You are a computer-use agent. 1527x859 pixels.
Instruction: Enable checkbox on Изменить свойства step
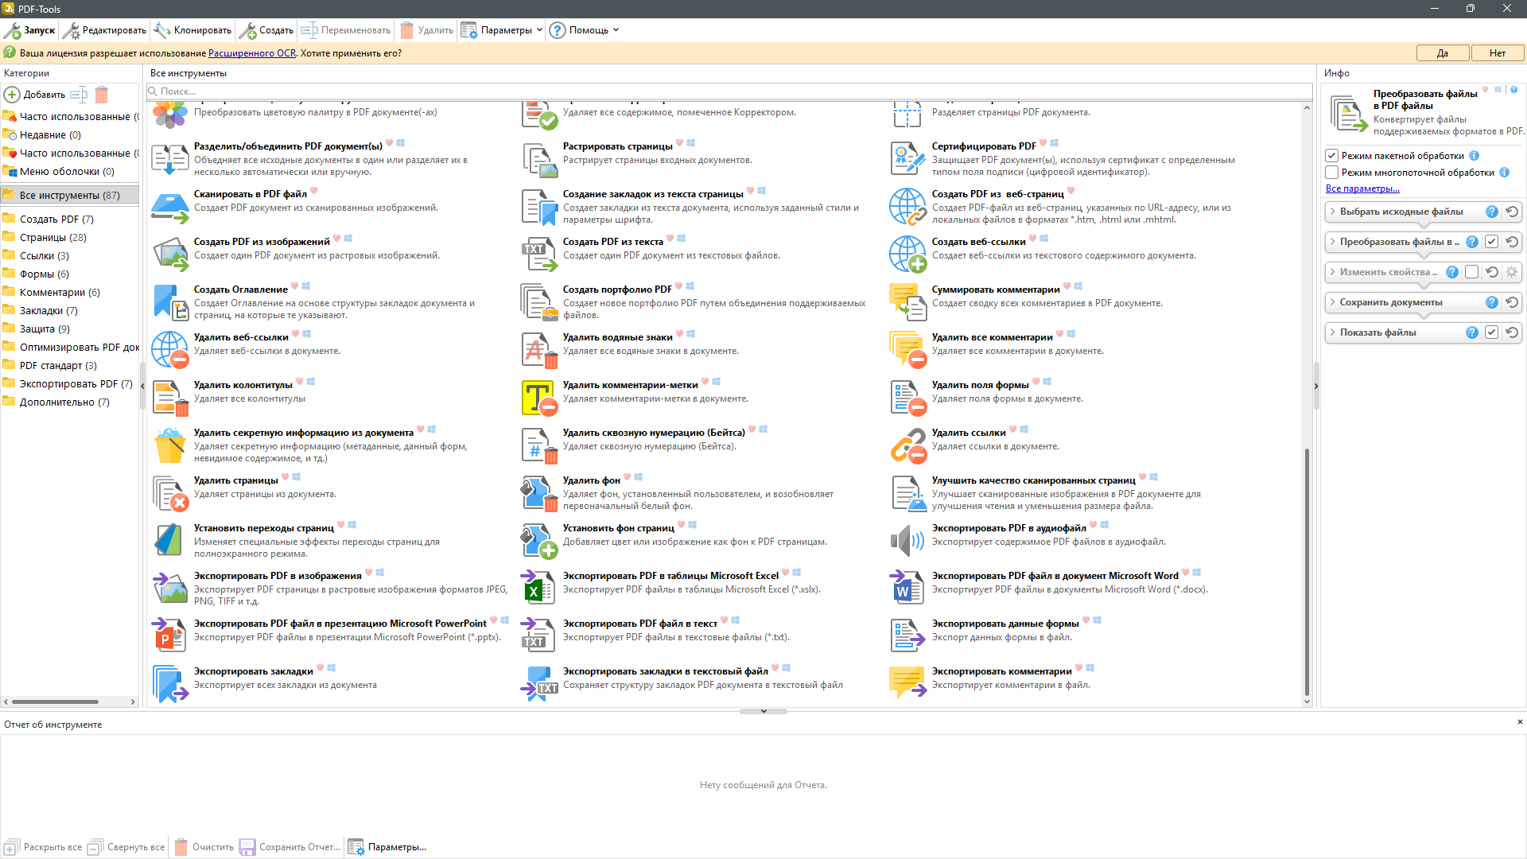pyautogui.click(x=1472, y=272)
